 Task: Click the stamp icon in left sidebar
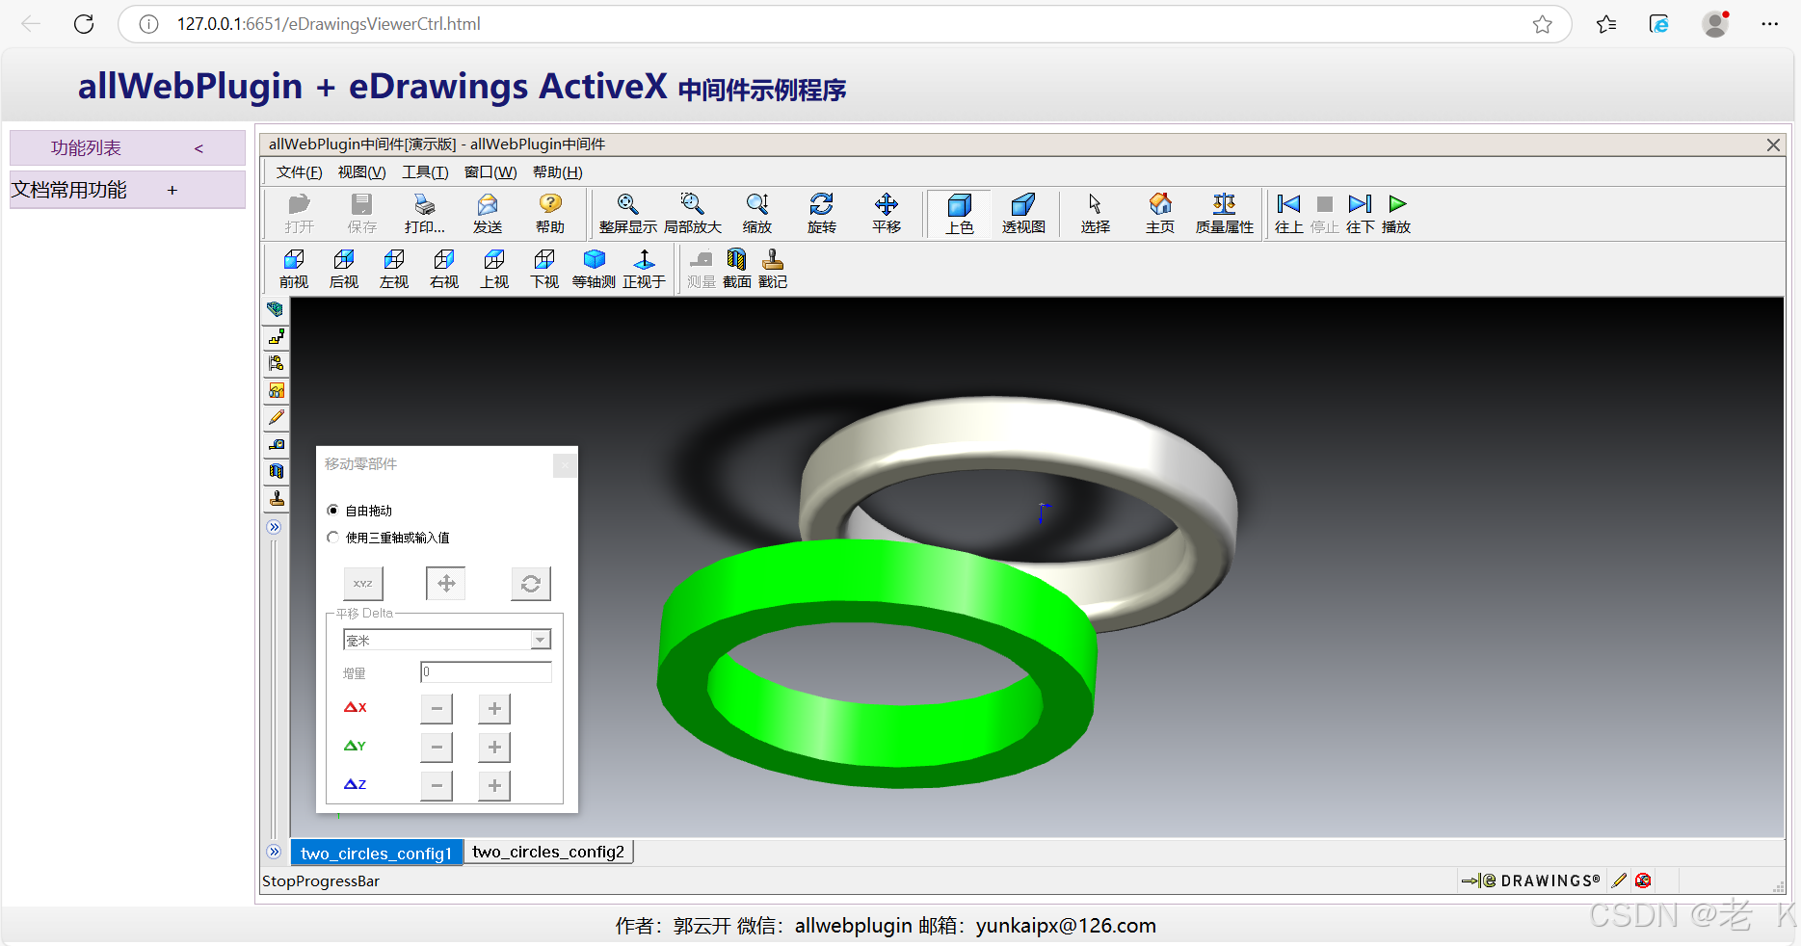point(277,498)
